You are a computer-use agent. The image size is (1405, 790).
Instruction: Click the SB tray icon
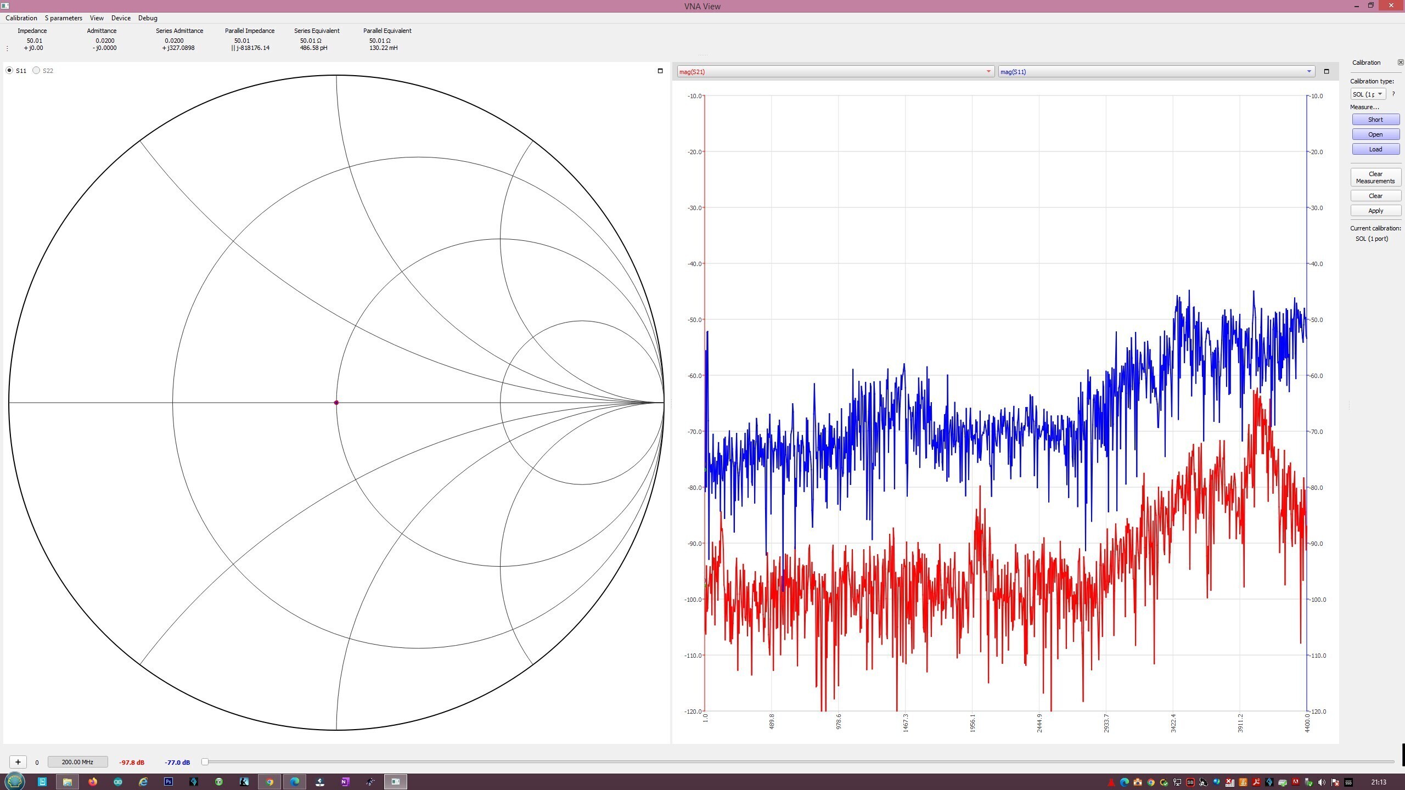tap(1190, 782)
